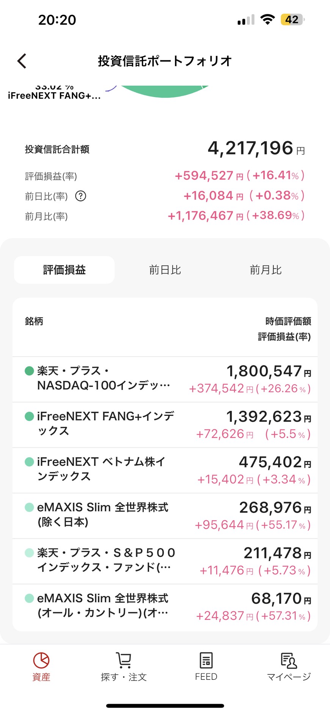Viewport: 330px width, 714px height.
Task: Switch to the 前日比 tab
Action: [165, 270]
